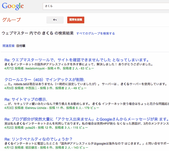169x151 pixels.
Task: Sort results by 日付順
Action: [x=21, y=46]
